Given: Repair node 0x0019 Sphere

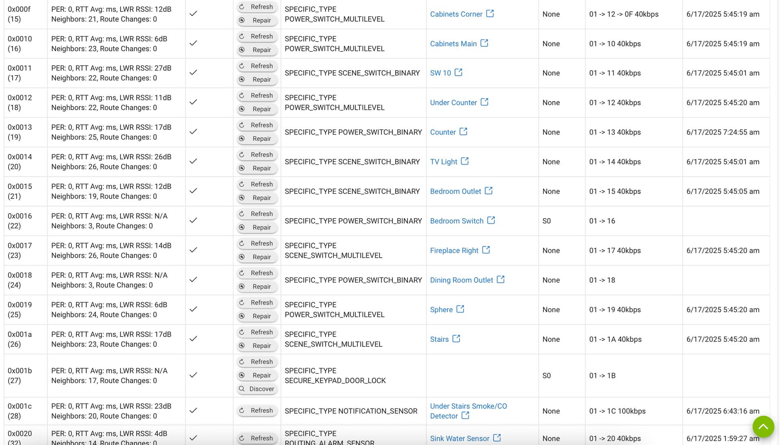Looking at the screenshot, I should click(257, 316).
